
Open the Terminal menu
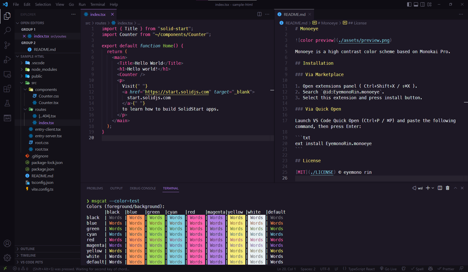(x=97, y=4)
